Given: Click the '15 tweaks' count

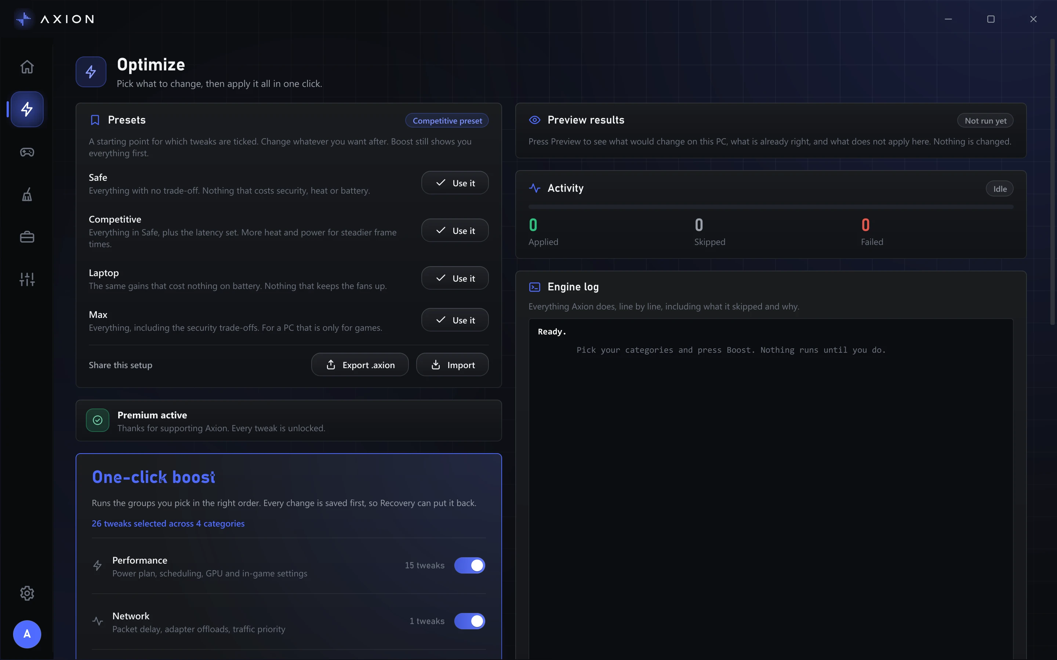Looking at the screenshot, I should [x=425, y=565].
